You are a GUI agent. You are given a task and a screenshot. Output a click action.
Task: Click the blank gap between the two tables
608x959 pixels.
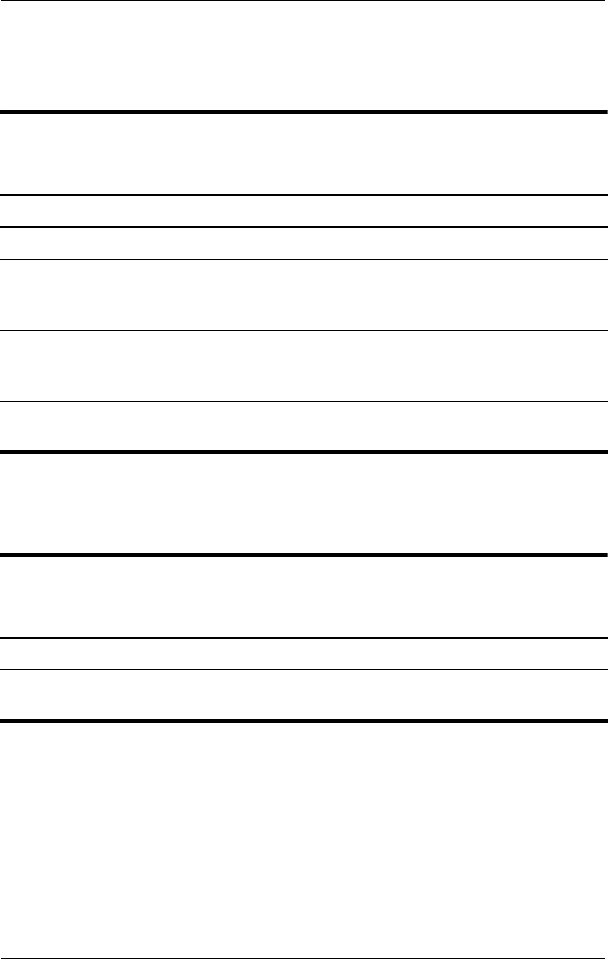point(304,503)
